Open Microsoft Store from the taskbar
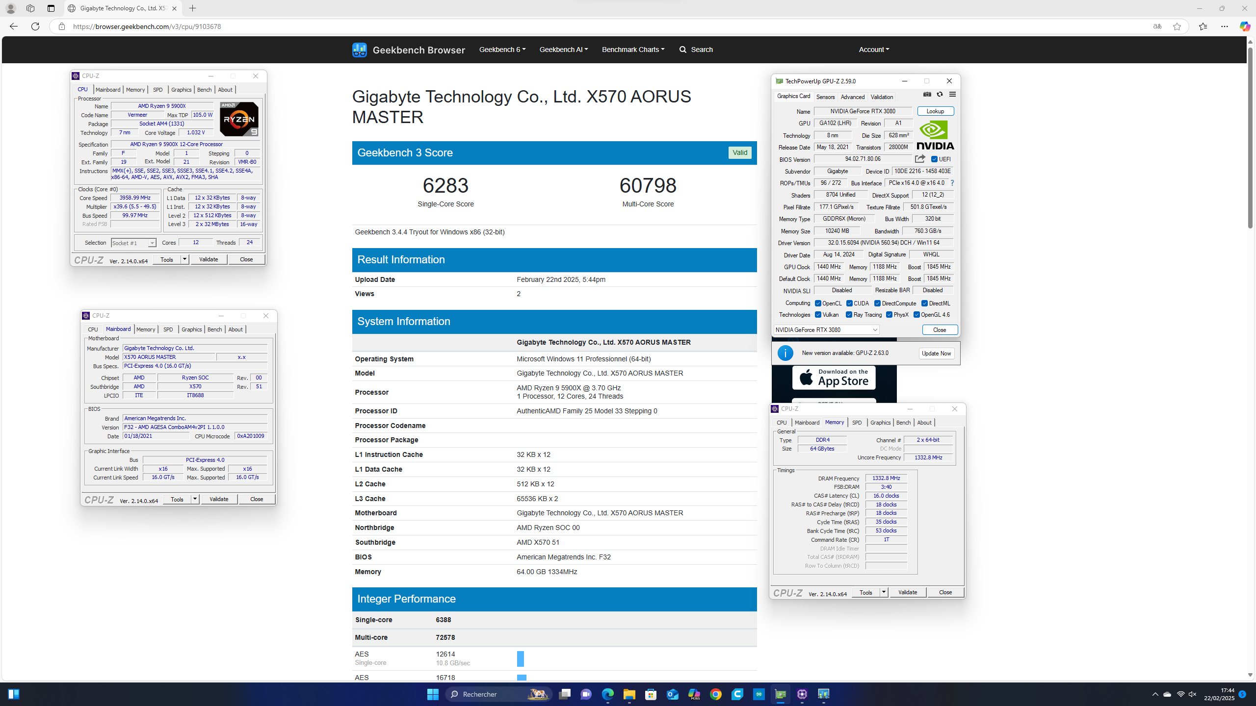This screenshot has width=1256, height=706. pyautogui.click(x=651, y=694)
